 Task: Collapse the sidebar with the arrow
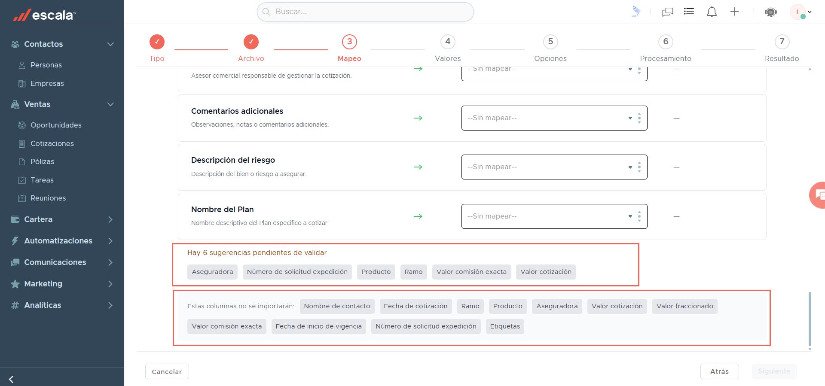pyautogui.click(x=11, y=379)
